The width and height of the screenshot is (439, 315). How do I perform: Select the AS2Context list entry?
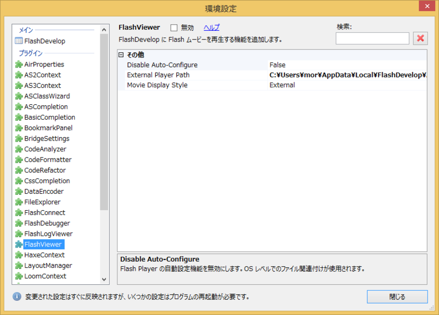point(43,75)
